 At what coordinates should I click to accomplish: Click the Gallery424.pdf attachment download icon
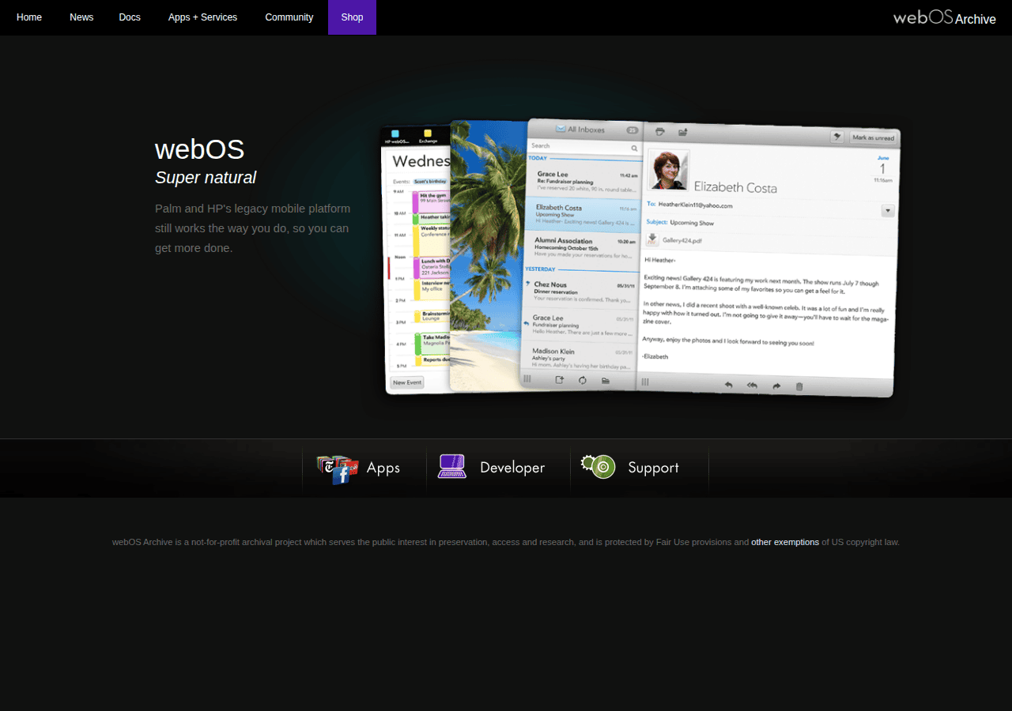point(653,239)
